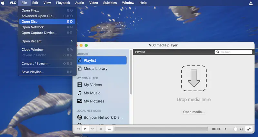Image resolution: width=258 pixels, height=137 pixels.
Task: Click the Open media... button
Action: [x=194, y=112]
